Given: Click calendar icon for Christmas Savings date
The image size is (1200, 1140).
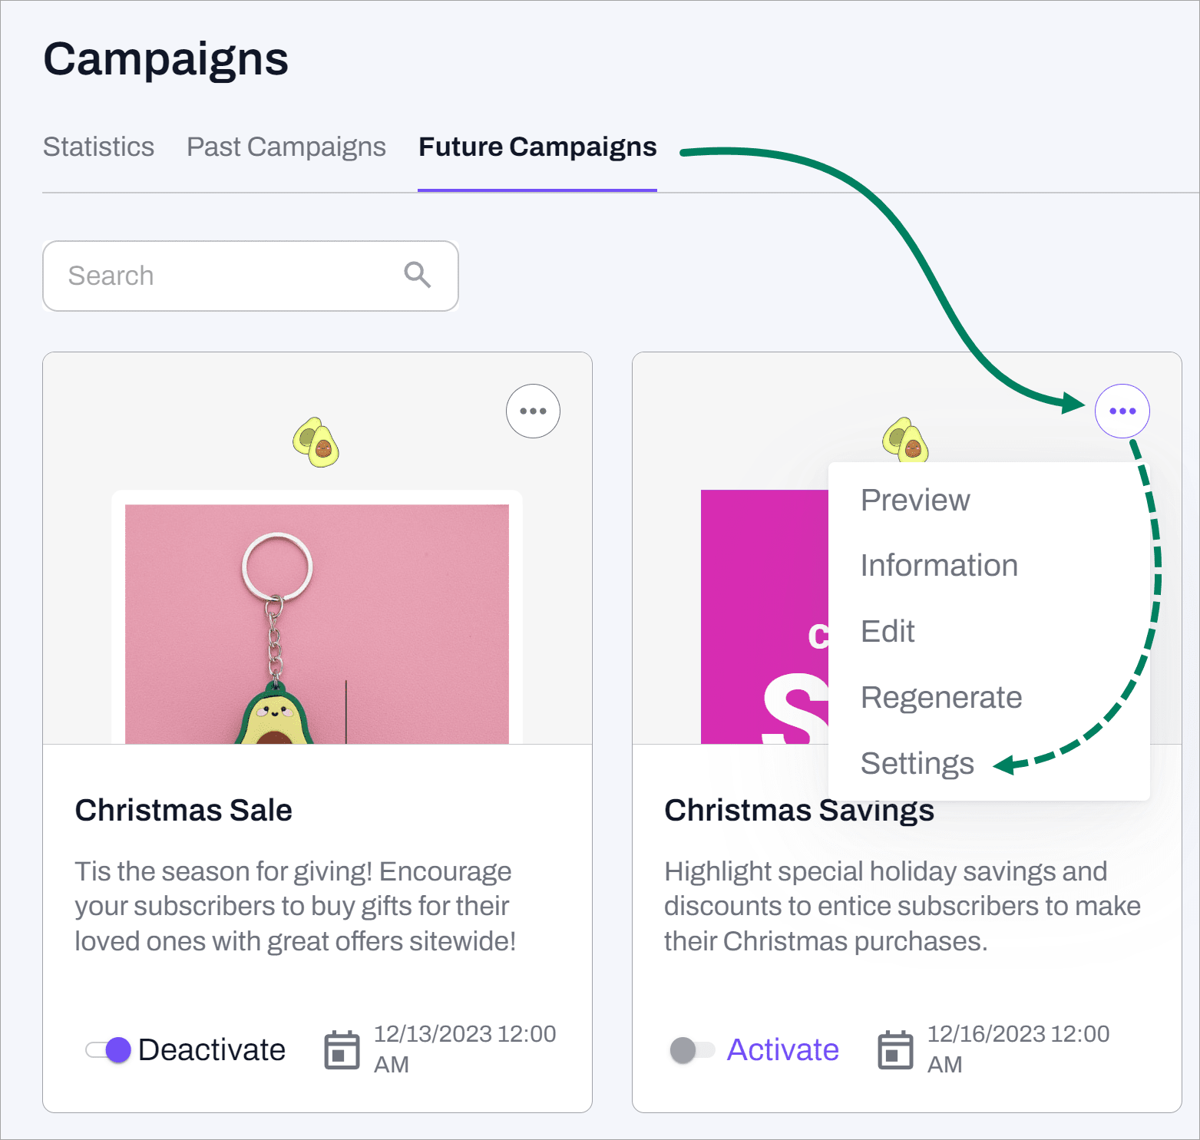Looking at the screenshot, I should pos(895,1049).
